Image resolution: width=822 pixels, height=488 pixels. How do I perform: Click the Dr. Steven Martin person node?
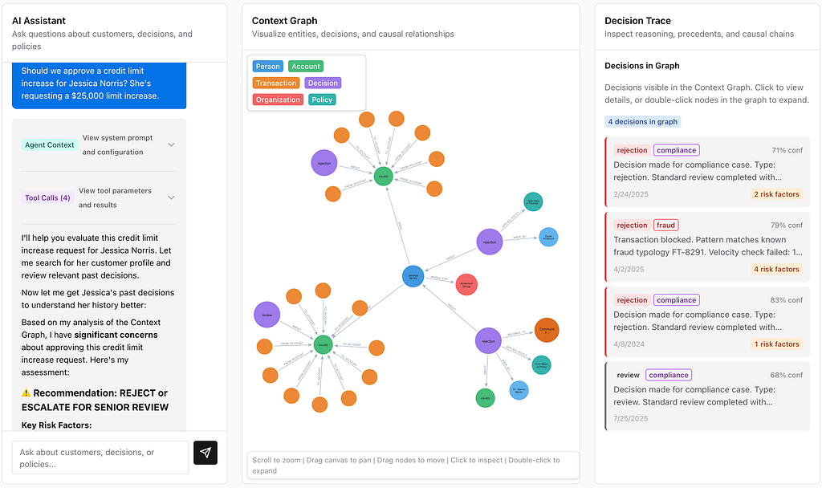coord(519,390)
